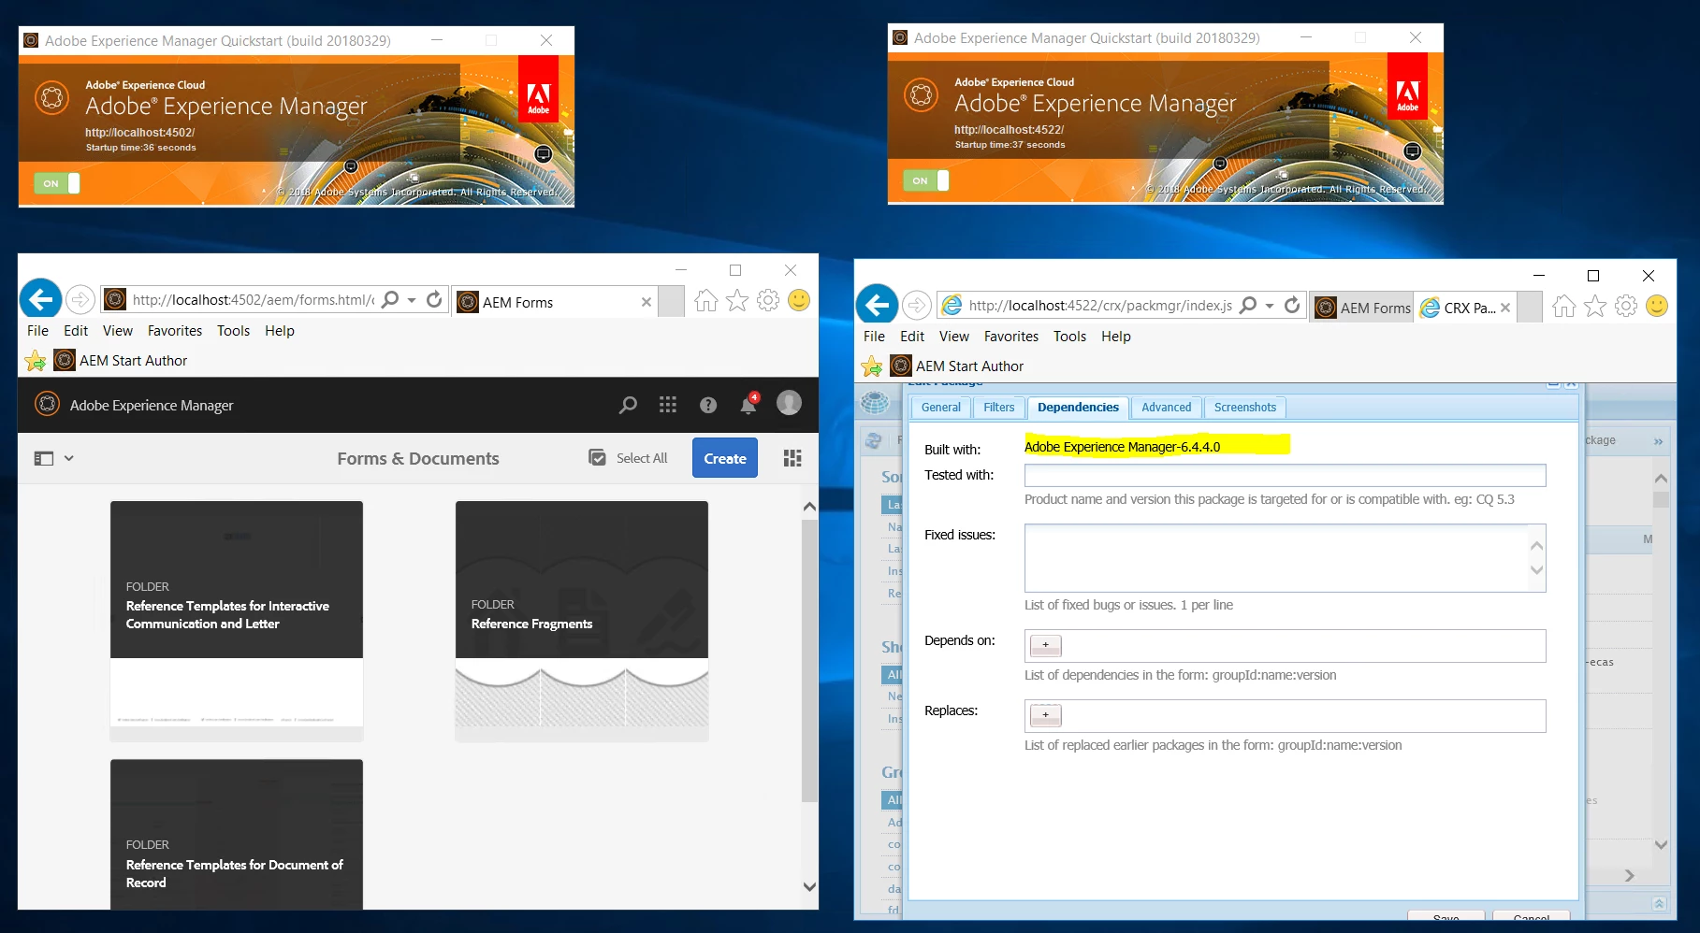The width and height of the screenshot is (1700, 933).
Task: Open the address bar dropdown in the right browser
Action: (x=1270, y=306)
